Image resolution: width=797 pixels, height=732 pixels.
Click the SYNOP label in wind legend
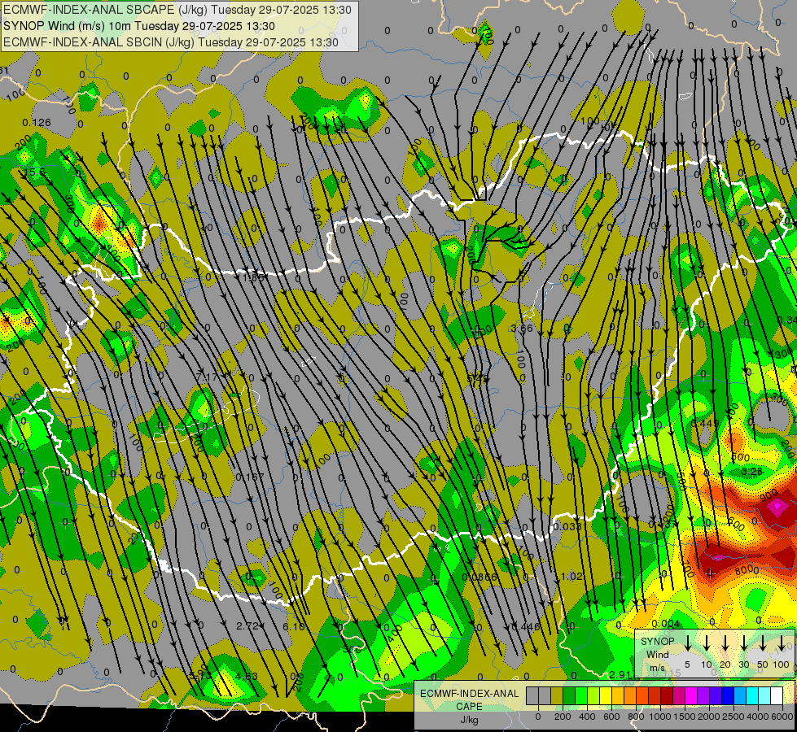(657, 642)
